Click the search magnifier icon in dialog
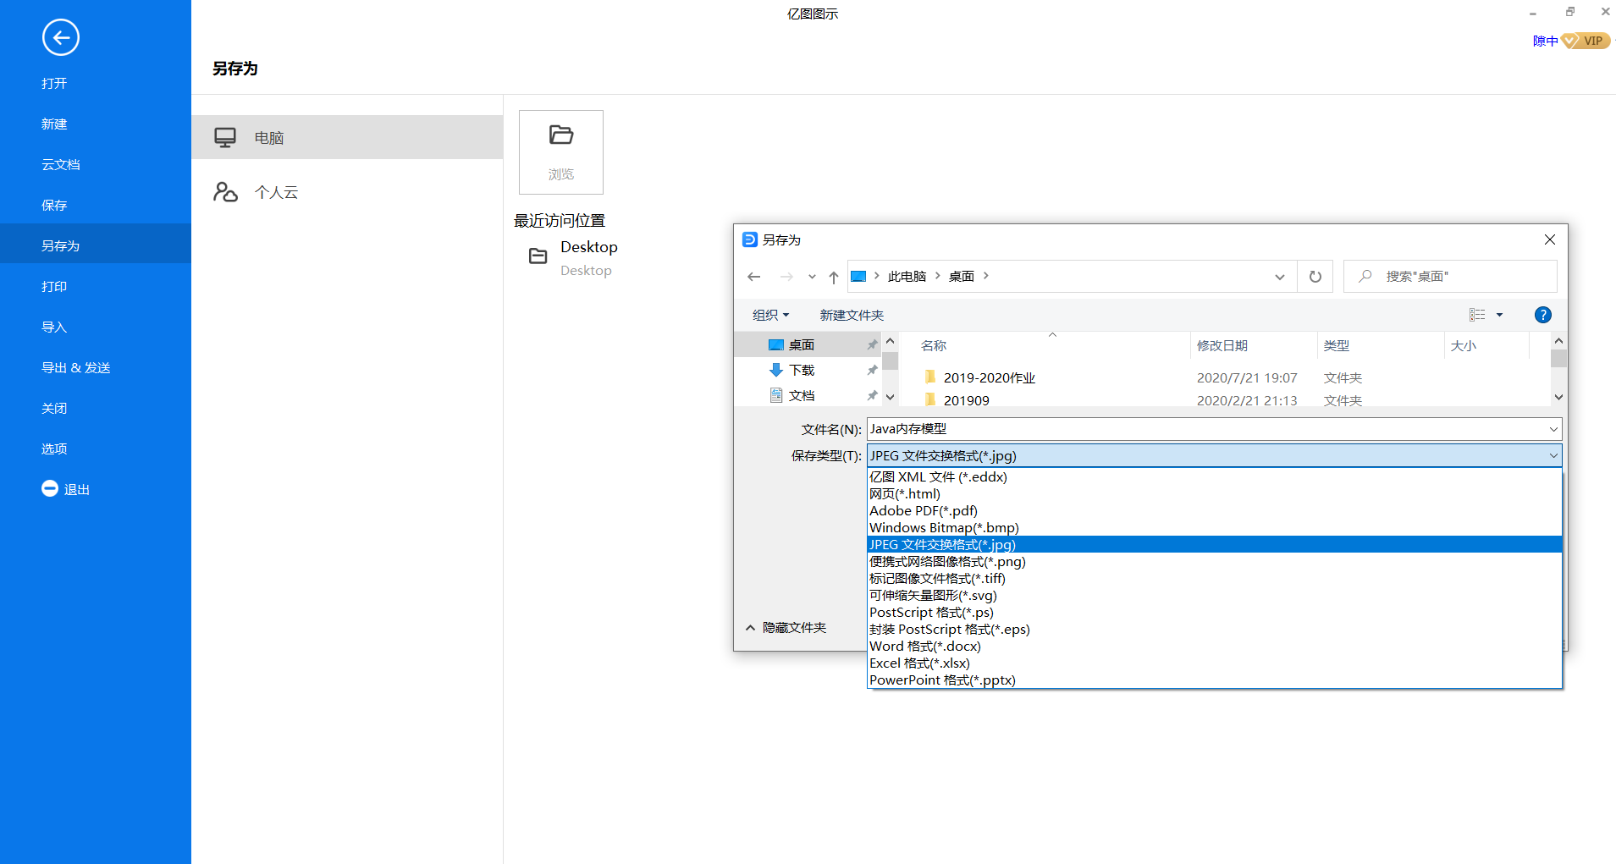1616x864 pixels. [x=1365, y=276]
